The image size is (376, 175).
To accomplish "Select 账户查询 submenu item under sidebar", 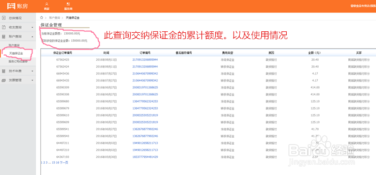I will click(x=14, y=45).
